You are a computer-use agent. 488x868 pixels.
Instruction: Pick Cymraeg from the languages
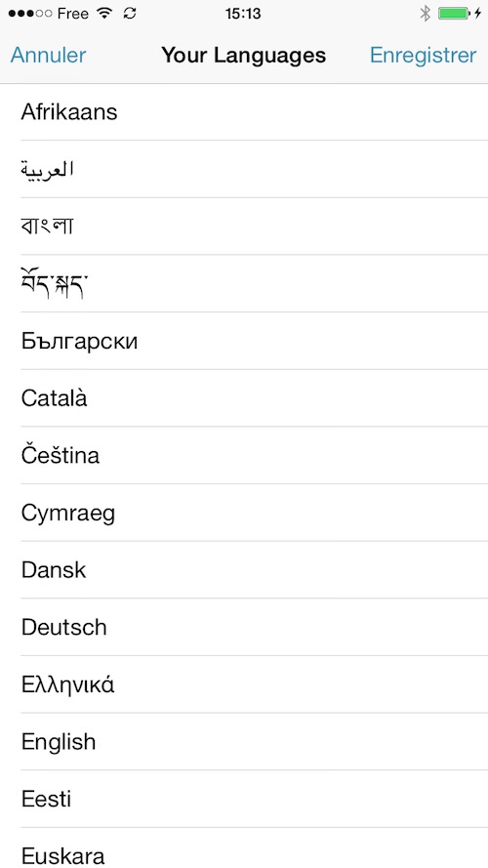[x=244, y=513]
